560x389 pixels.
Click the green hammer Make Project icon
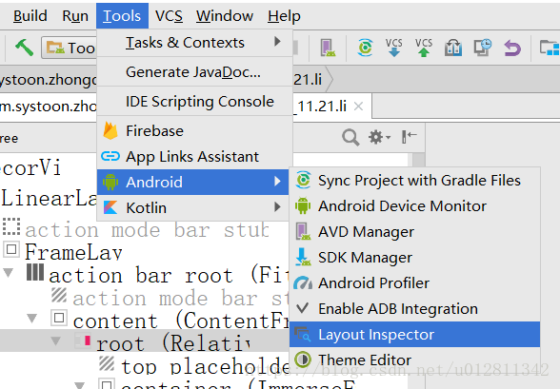[x=25, y=48]
